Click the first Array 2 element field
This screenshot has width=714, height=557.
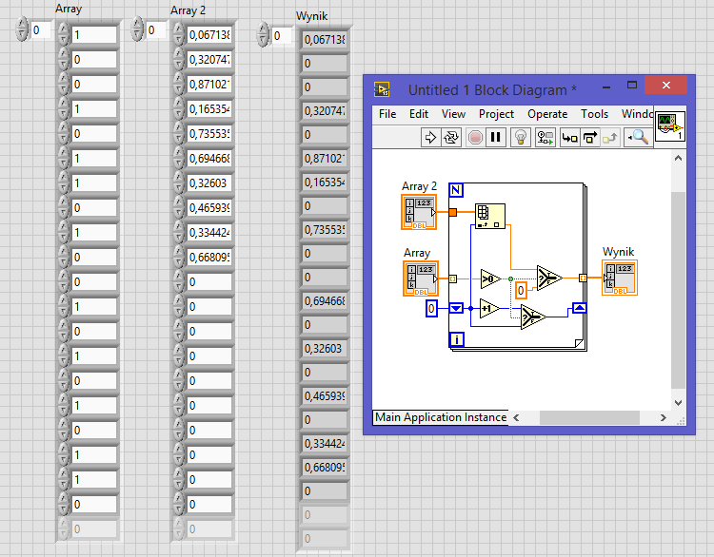[x=209, y=35]
